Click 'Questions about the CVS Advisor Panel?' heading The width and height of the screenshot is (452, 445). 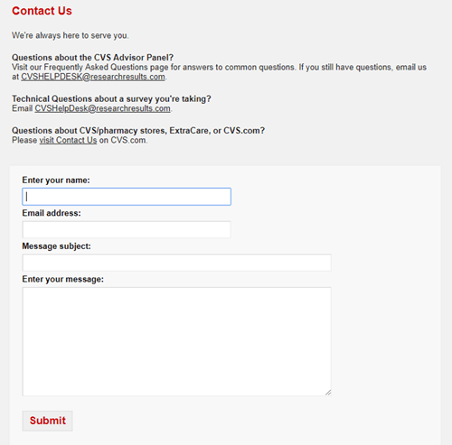tap(92, 58)
